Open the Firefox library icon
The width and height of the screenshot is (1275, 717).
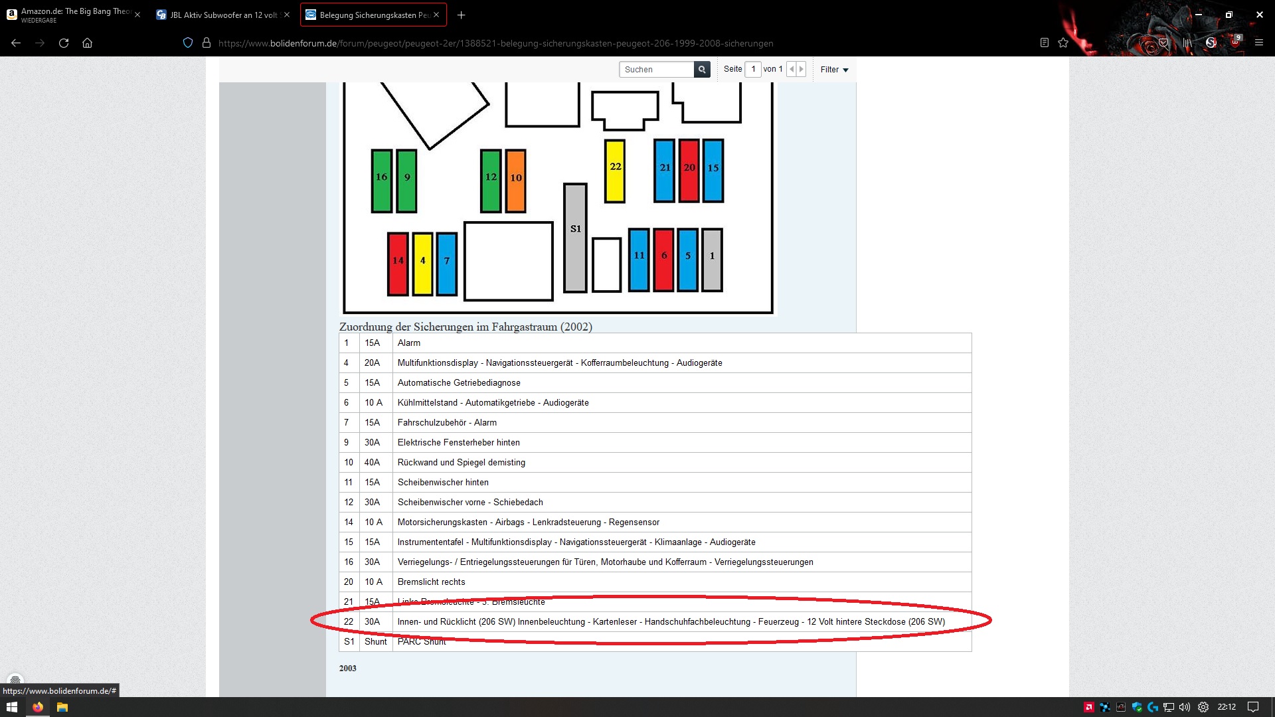(1187, 43)
